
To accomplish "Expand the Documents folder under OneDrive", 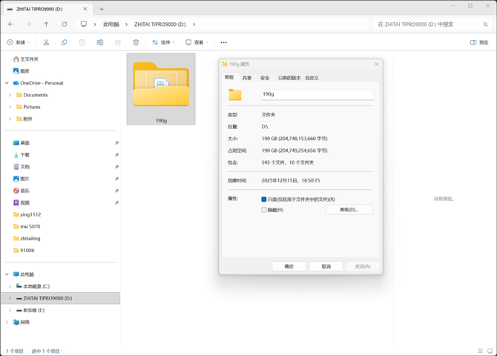I will tap(10, 95).
